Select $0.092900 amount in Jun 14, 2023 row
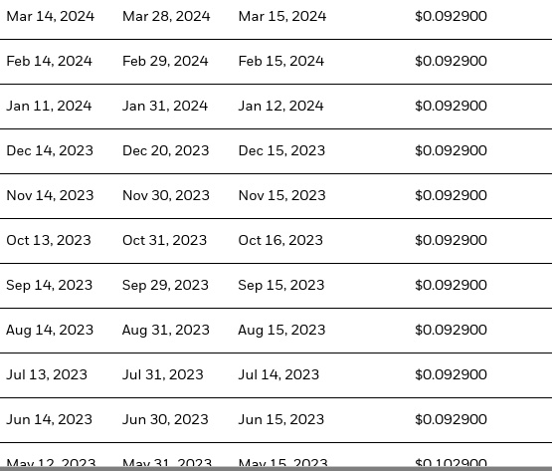This screenshot has height=471, width=552. [451, 419]
